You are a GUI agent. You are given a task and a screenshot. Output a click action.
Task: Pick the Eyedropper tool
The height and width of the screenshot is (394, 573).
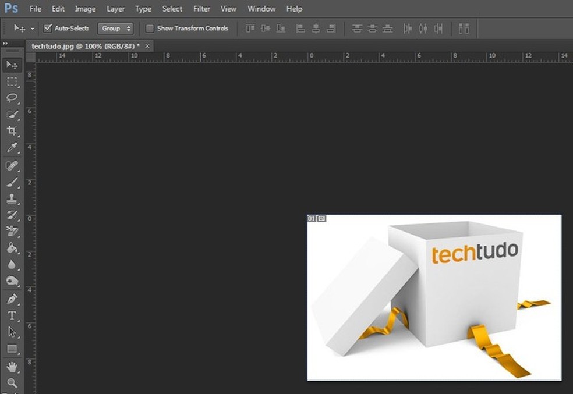coord(12,148)
